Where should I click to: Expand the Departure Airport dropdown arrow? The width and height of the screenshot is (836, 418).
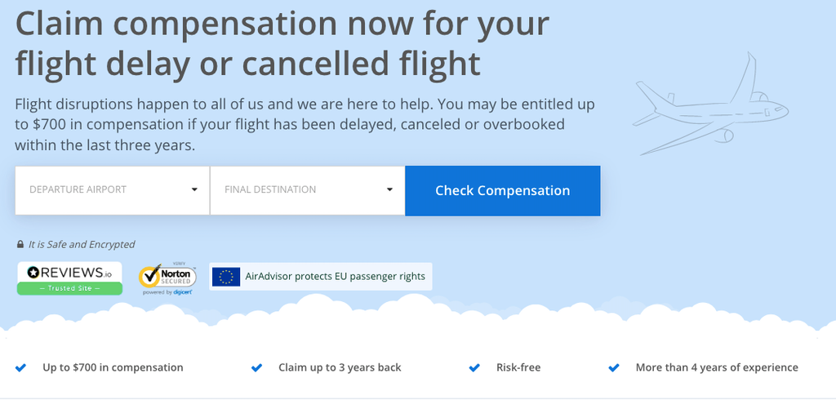pyautogui.click(x=194, y=189)
